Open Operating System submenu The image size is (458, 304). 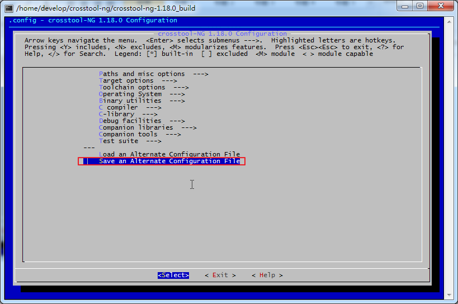[x=141, y=94]
